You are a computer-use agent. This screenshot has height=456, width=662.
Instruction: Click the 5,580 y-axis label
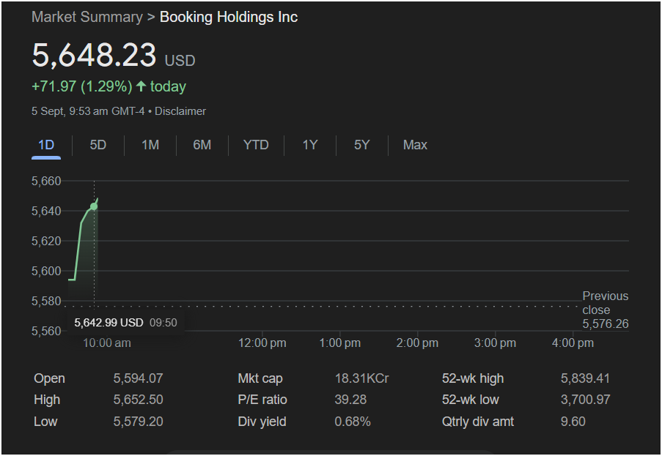[x=46, y=302]
